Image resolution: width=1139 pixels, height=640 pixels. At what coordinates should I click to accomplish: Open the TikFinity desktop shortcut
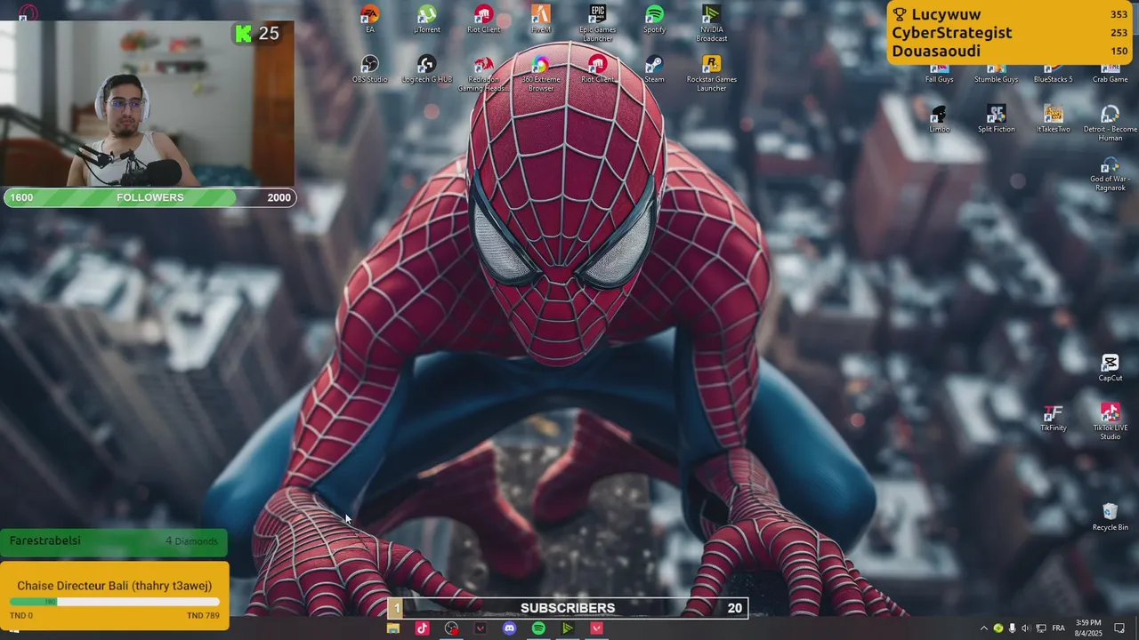click(1053, 418)
